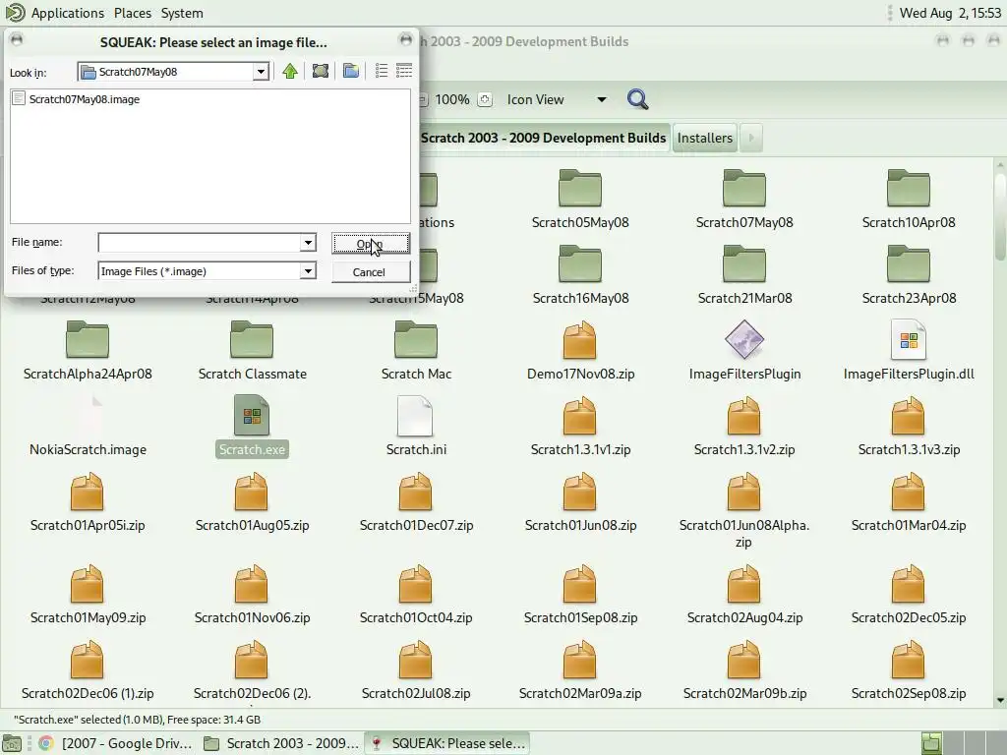Switch the Squeak file dialog to detailed view
This screenshot has height=755, width=1007.
coord(404,71)
